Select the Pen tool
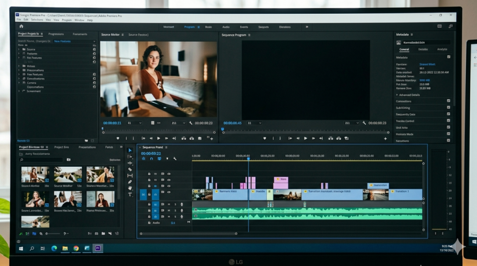Image resolution: width=477 pixels, height=266 pixels. (130, 182)
